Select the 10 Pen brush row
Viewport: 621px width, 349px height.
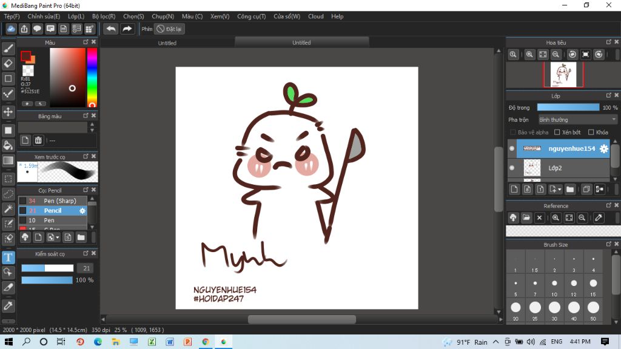tap(53, 221)
